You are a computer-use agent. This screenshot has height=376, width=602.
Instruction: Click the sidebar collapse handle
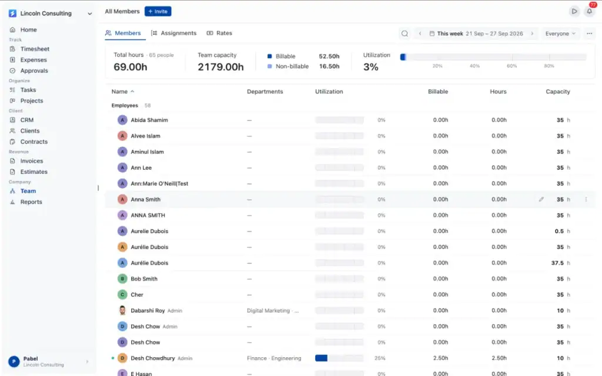click(98, 188)
